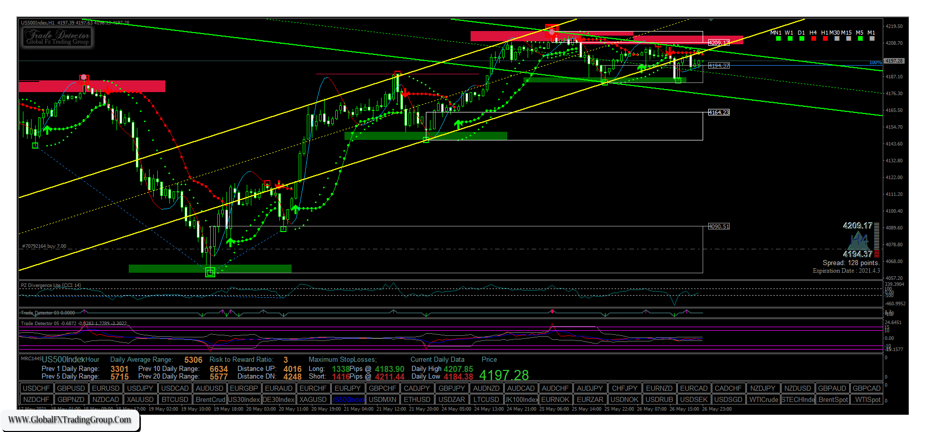The width and height of the screenshot is (926, 432).
Task: Select the highlighted US500Index symbol button
Action: click(348, 399)
